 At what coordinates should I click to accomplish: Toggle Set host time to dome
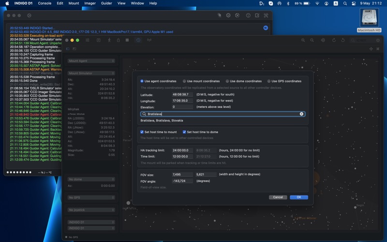[184, 132]
